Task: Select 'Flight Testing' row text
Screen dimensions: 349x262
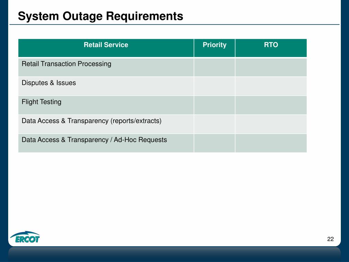Action: click(41, 102)
